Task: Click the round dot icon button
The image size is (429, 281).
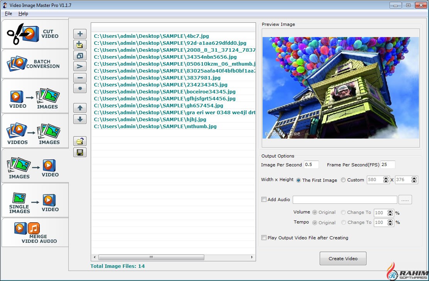Action: point(80,88)
